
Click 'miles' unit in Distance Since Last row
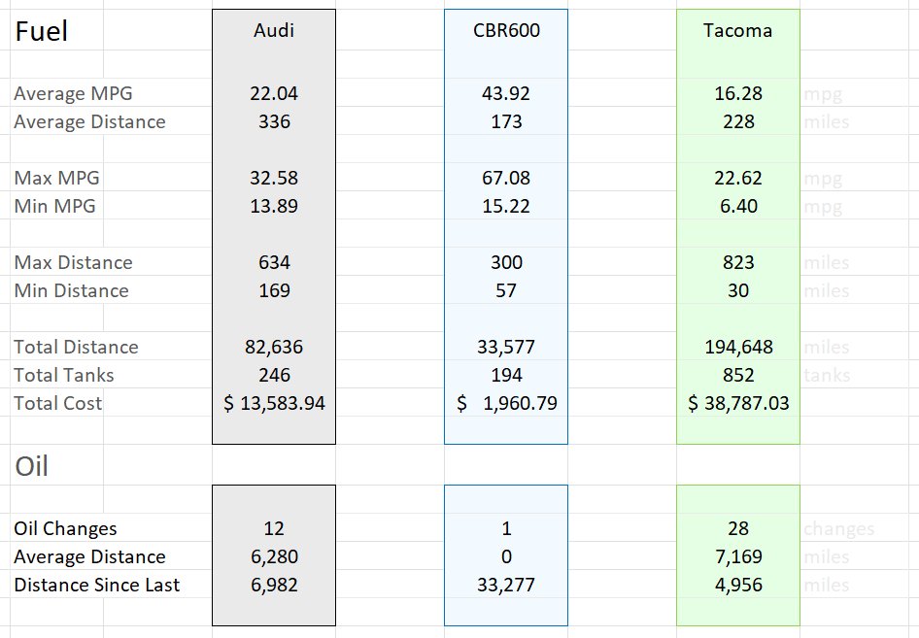[x=827, y=585]
